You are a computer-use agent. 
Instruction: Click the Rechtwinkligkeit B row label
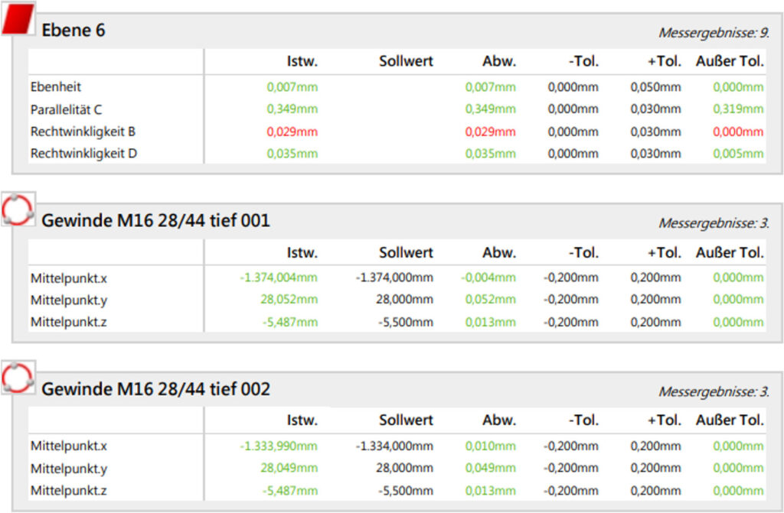(x=83, y=131)
